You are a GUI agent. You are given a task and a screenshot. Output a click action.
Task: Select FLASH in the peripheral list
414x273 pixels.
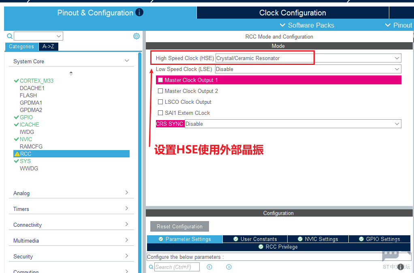point(28,95)
